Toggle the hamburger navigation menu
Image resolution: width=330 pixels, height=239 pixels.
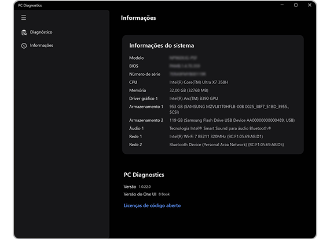24,18
